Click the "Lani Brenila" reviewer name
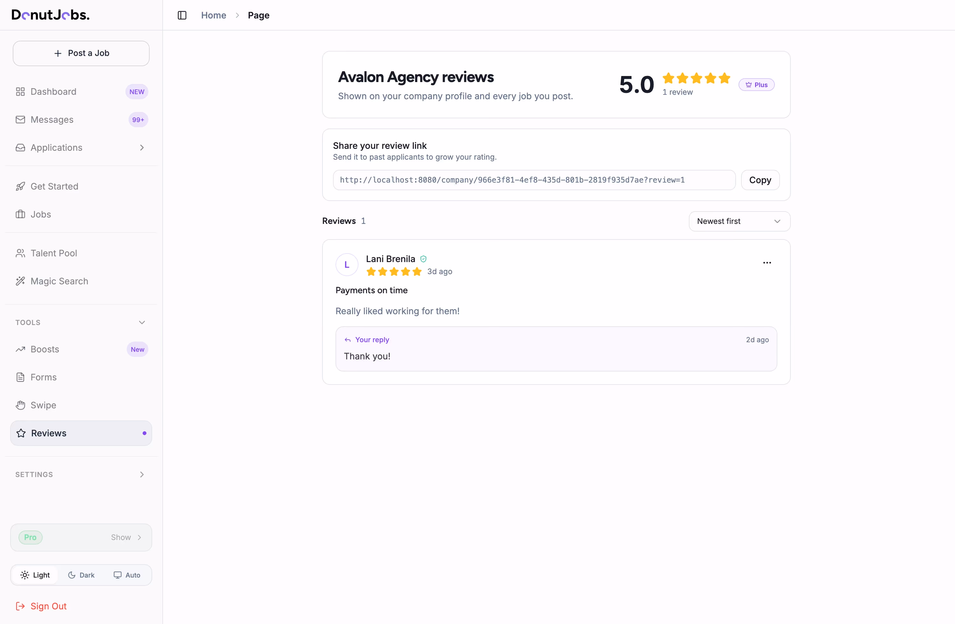Image resolution: width=955 pixels, height=624 pixels. [390, 259]
